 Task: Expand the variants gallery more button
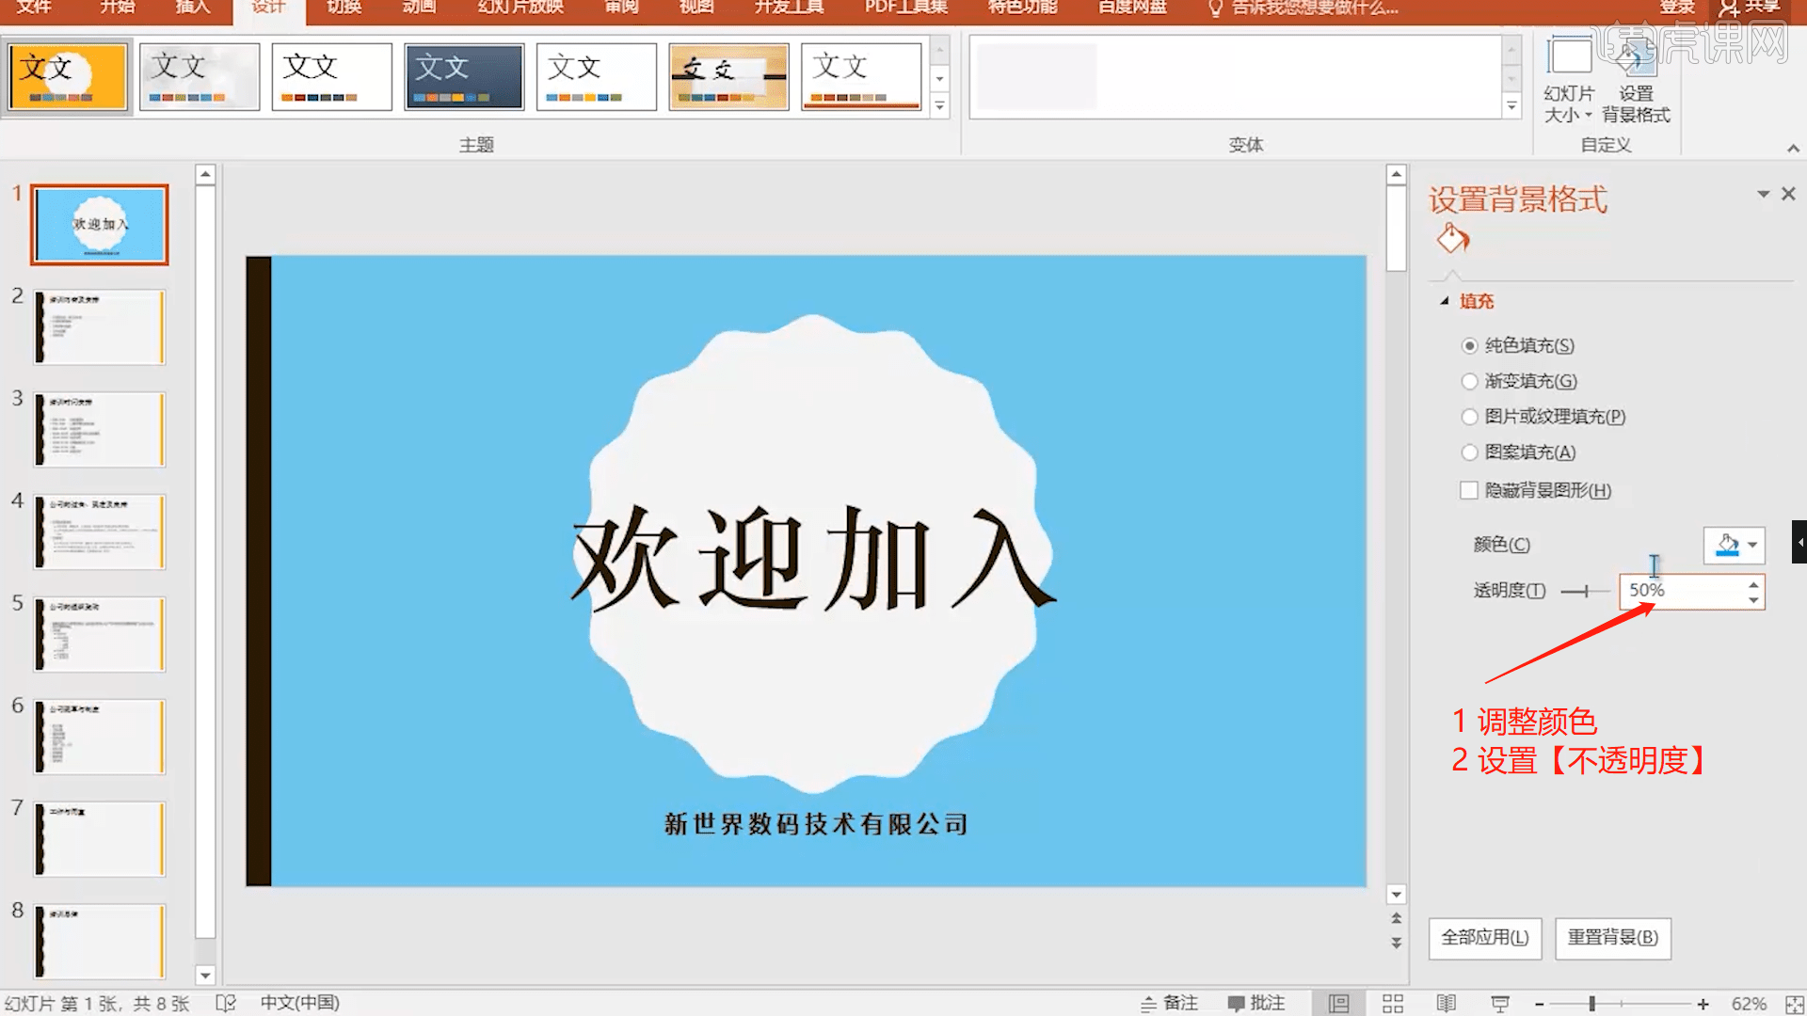click(x=1511, y=106)
